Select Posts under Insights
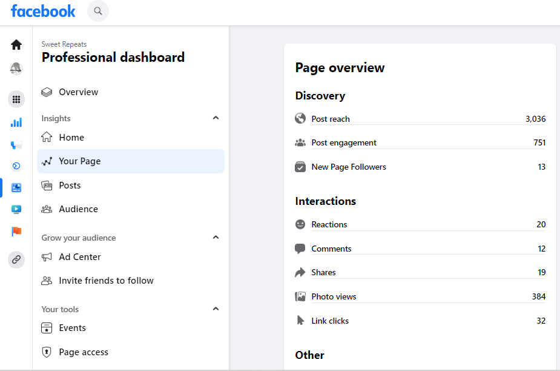Viewport: 560px width, 371px height. point(70,185)
